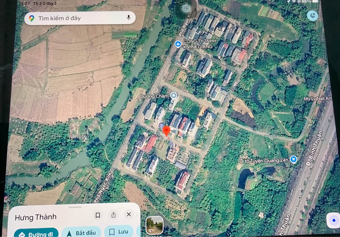This screenshot has width=340, height=237.
Task: Select the Công Ty TNHH KN Hà Giang marker
Action: tap(178, 44)
